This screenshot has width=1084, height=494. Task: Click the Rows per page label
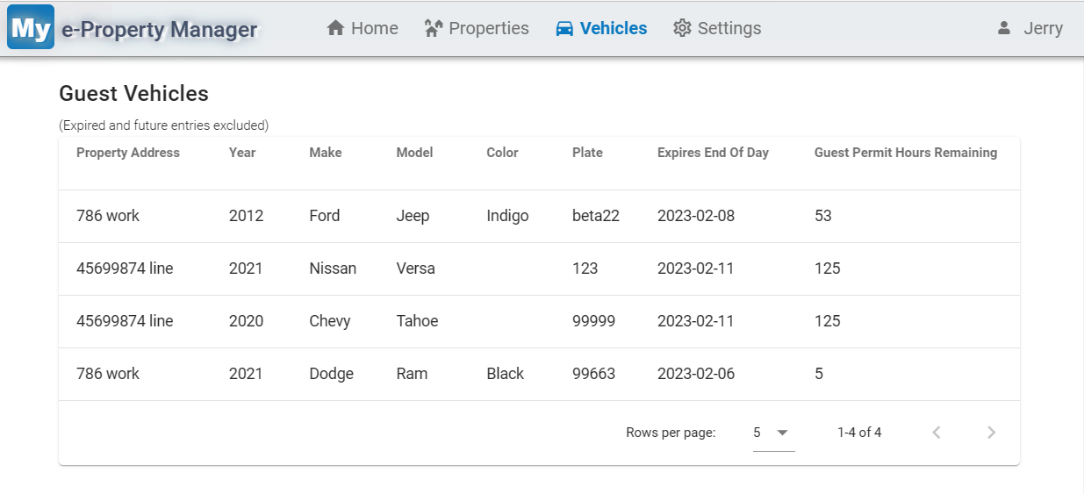pyautogui.click(x=671, y=433)
